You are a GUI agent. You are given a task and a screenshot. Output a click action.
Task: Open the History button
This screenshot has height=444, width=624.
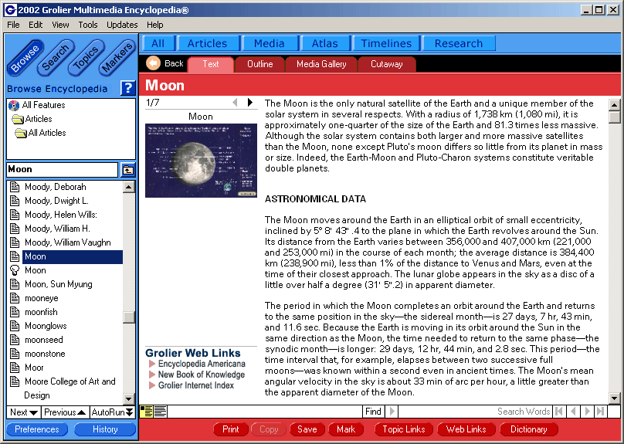coord(105,429)
